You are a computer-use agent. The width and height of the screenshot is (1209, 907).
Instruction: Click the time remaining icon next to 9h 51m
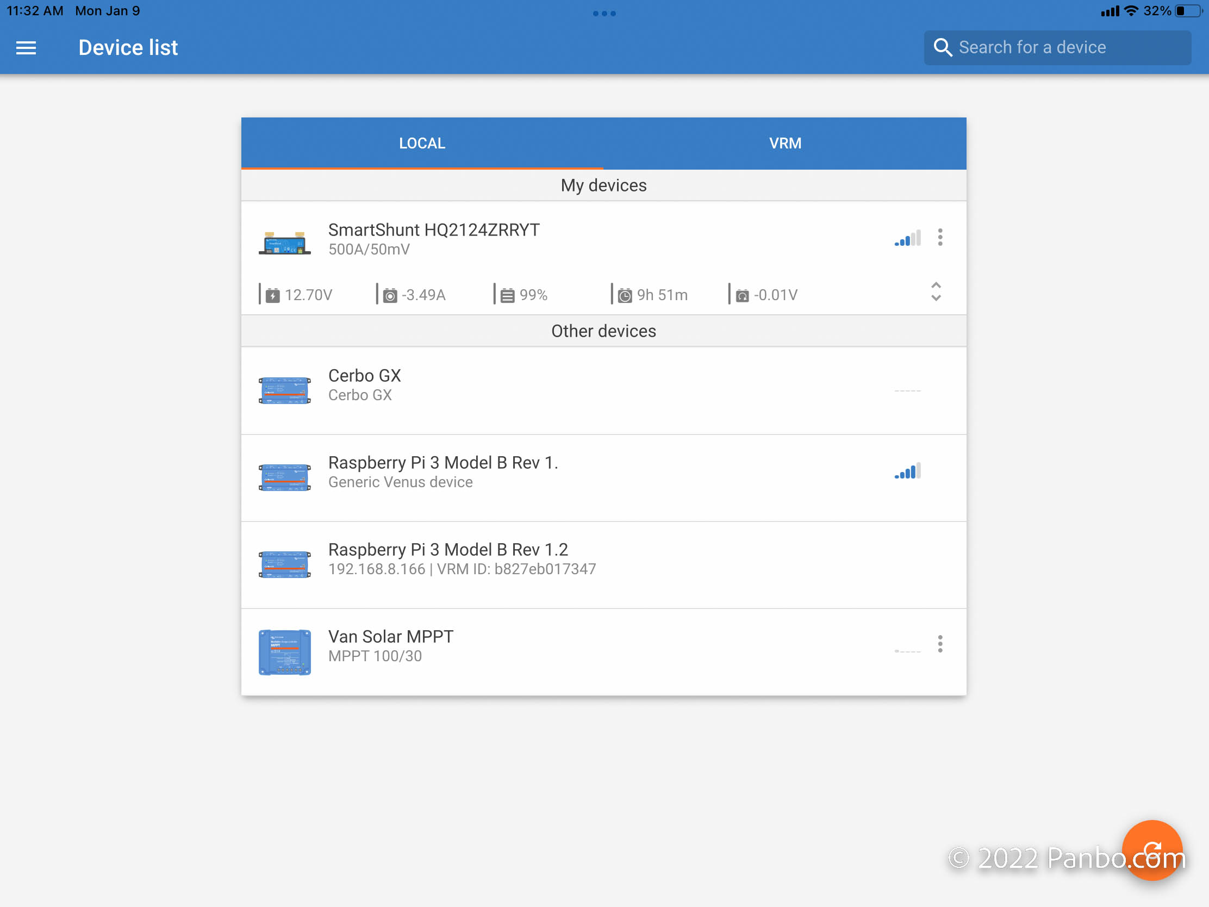click(x=625, y=296)
